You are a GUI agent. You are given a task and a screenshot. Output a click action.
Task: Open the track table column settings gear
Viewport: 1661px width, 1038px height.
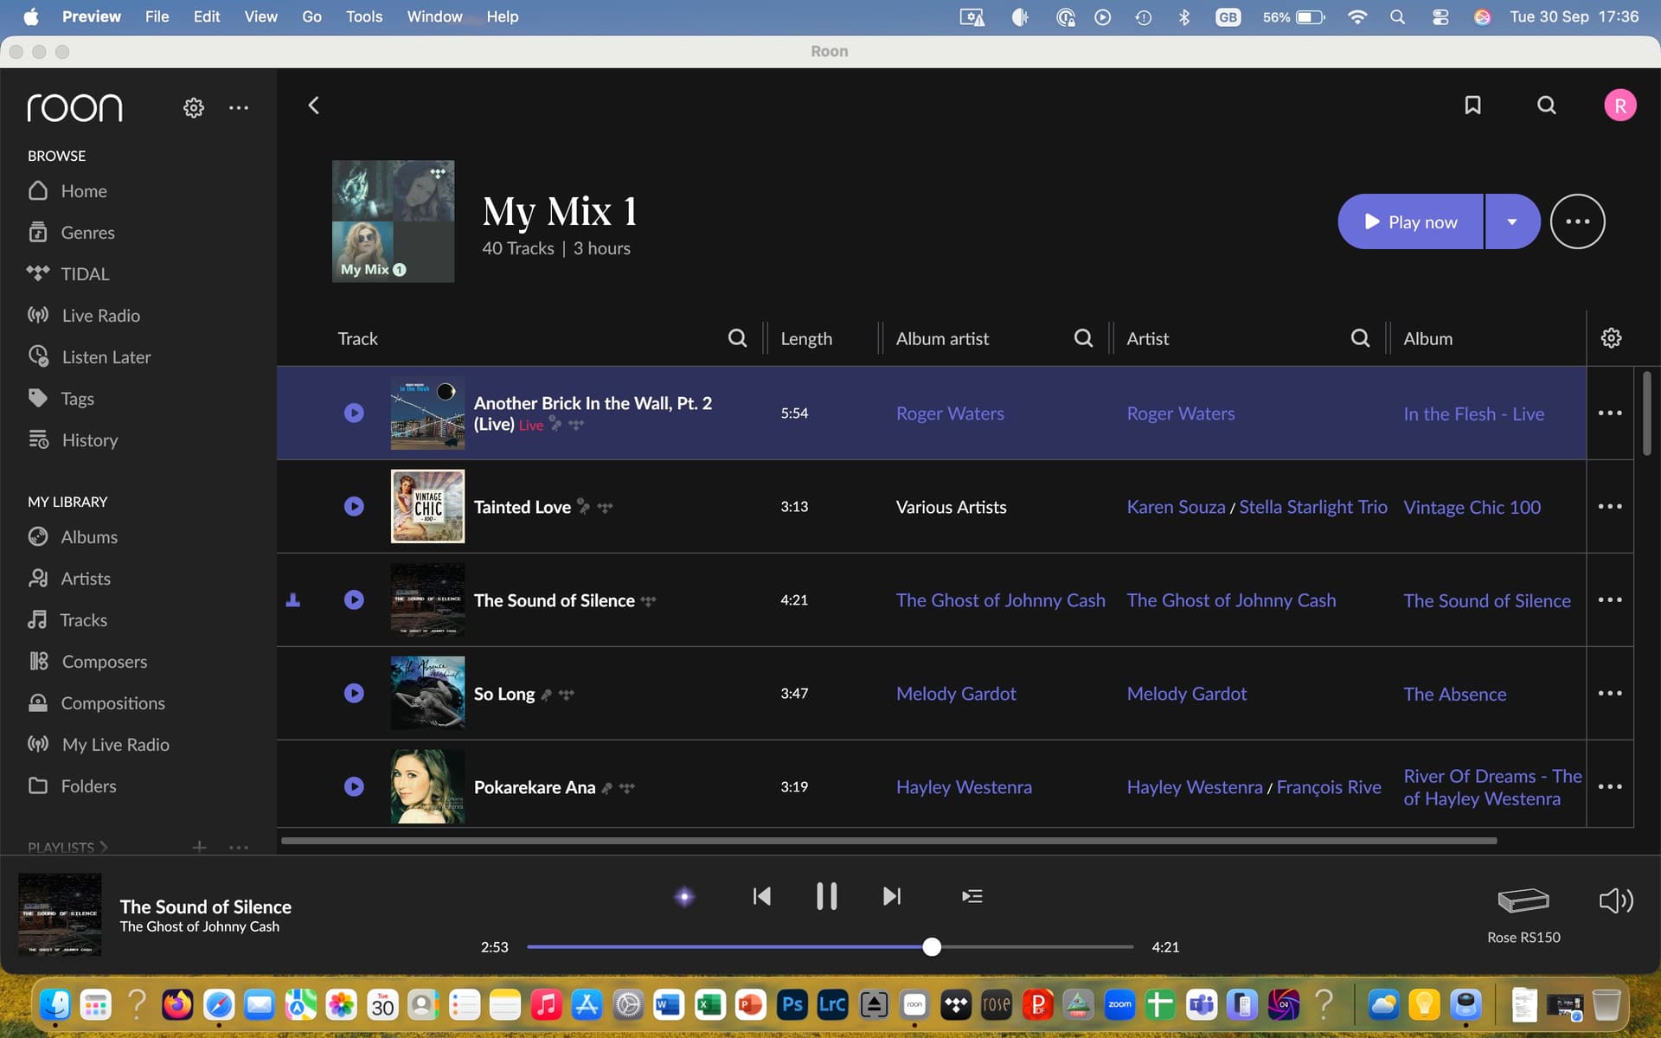tap(1611, 338)
